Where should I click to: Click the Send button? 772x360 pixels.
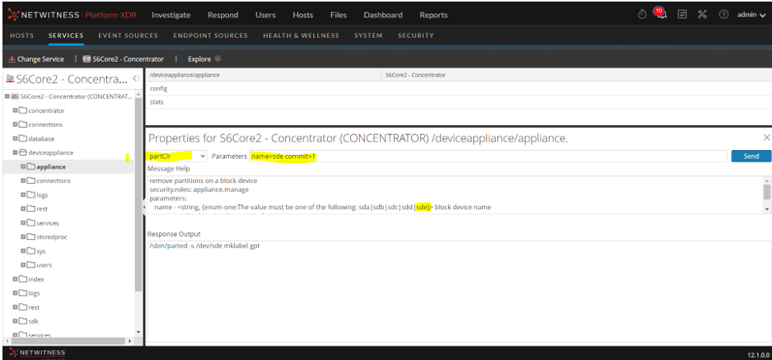[751, 157]
